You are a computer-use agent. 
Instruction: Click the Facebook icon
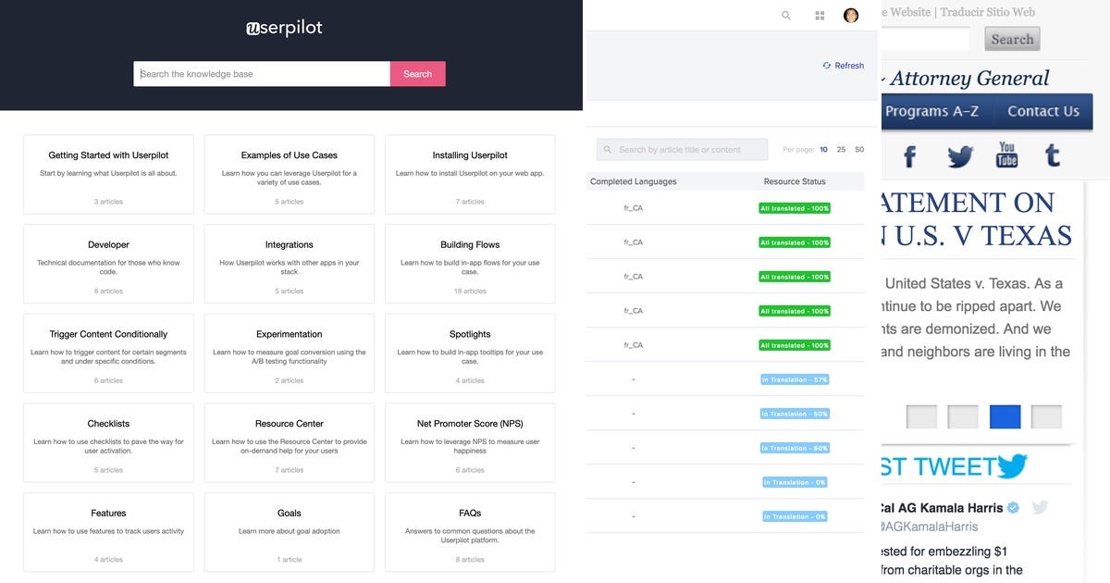[x=909, y=156]
